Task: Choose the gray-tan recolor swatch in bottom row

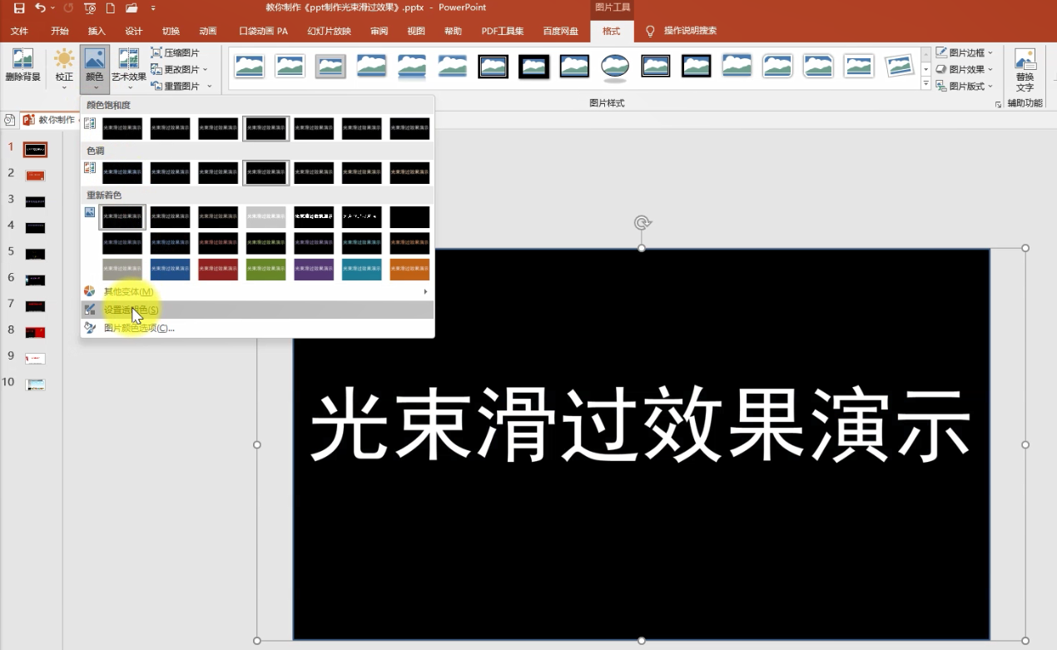Action: 122,269
